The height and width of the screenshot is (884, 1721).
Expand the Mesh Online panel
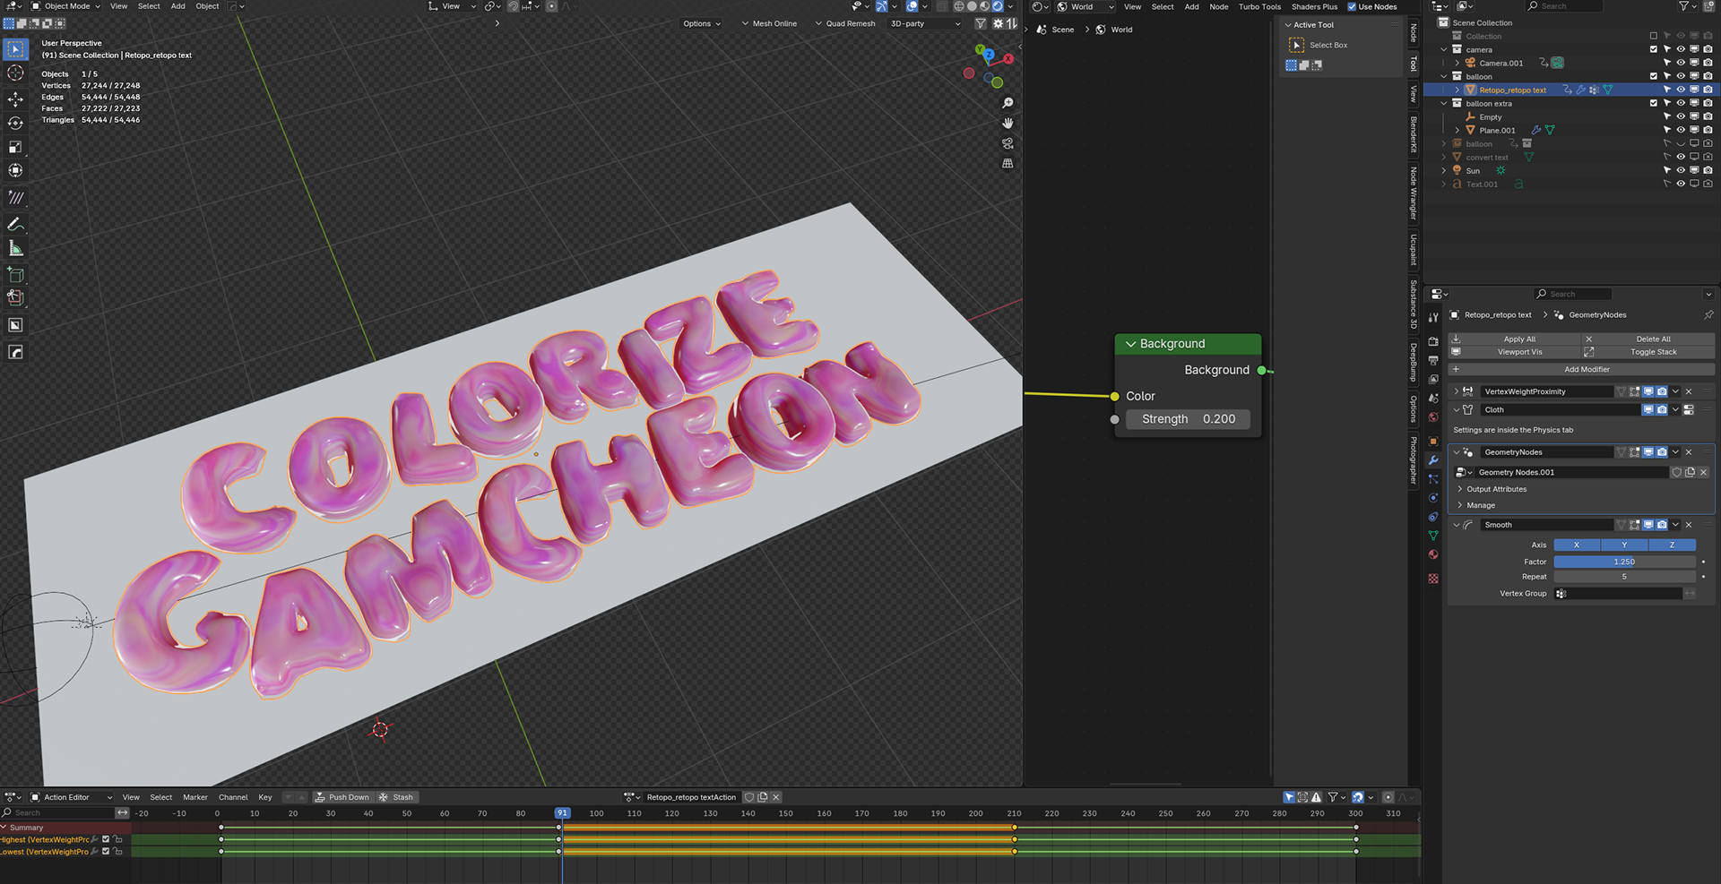click(x=769, y=23)
